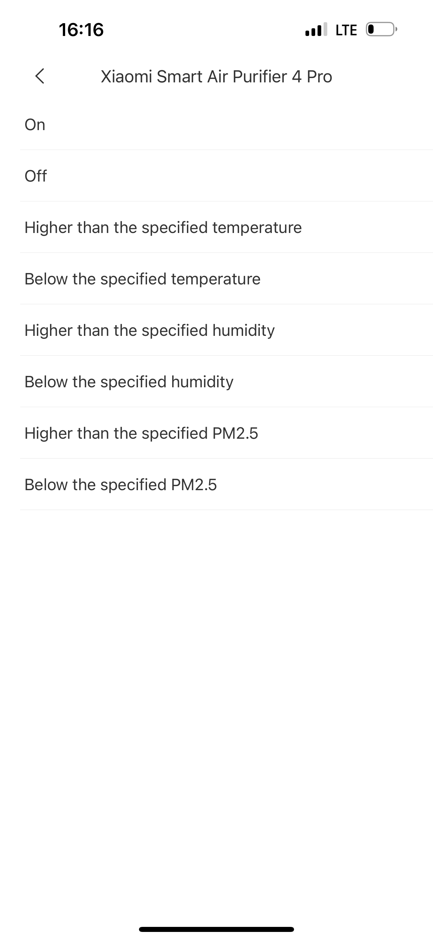Open Higher than the specified temperature
The width and height of the screenshot is (433, 940).
click(x=226, y=227)
